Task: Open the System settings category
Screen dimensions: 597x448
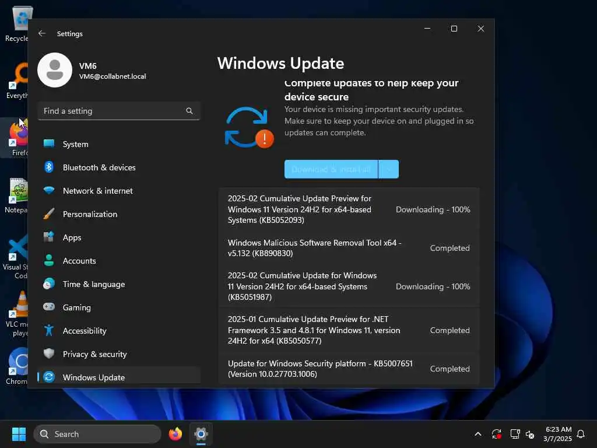Action: [119, 144]
